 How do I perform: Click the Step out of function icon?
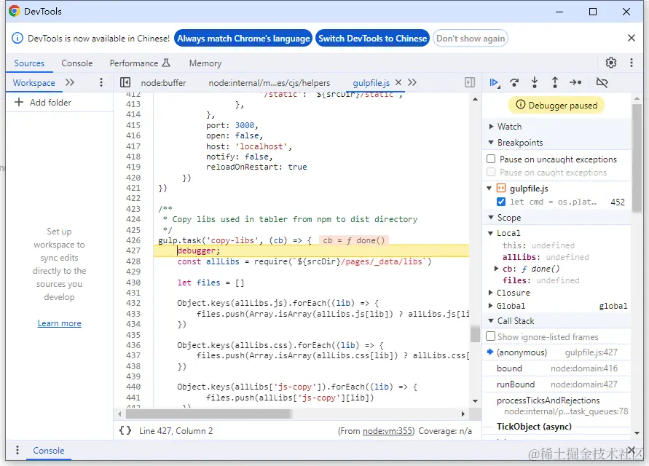point(554,83)
